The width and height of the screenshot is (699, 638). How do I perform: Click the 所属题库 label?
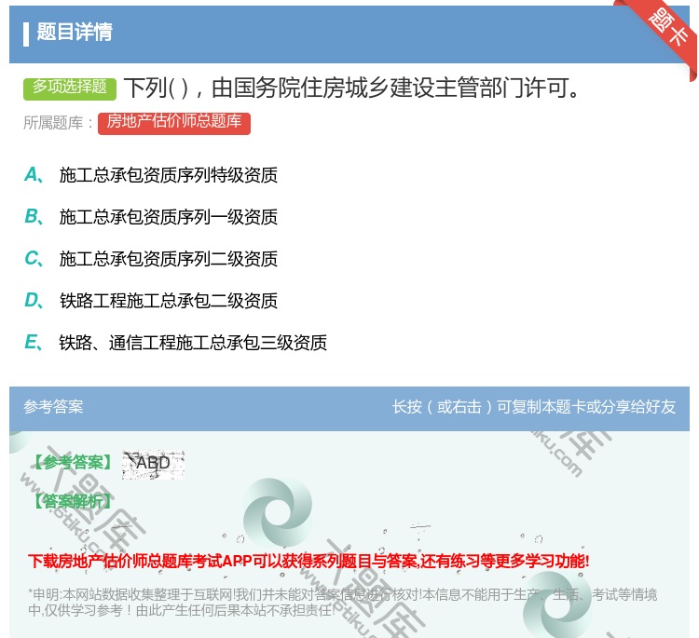coord(59,123)
